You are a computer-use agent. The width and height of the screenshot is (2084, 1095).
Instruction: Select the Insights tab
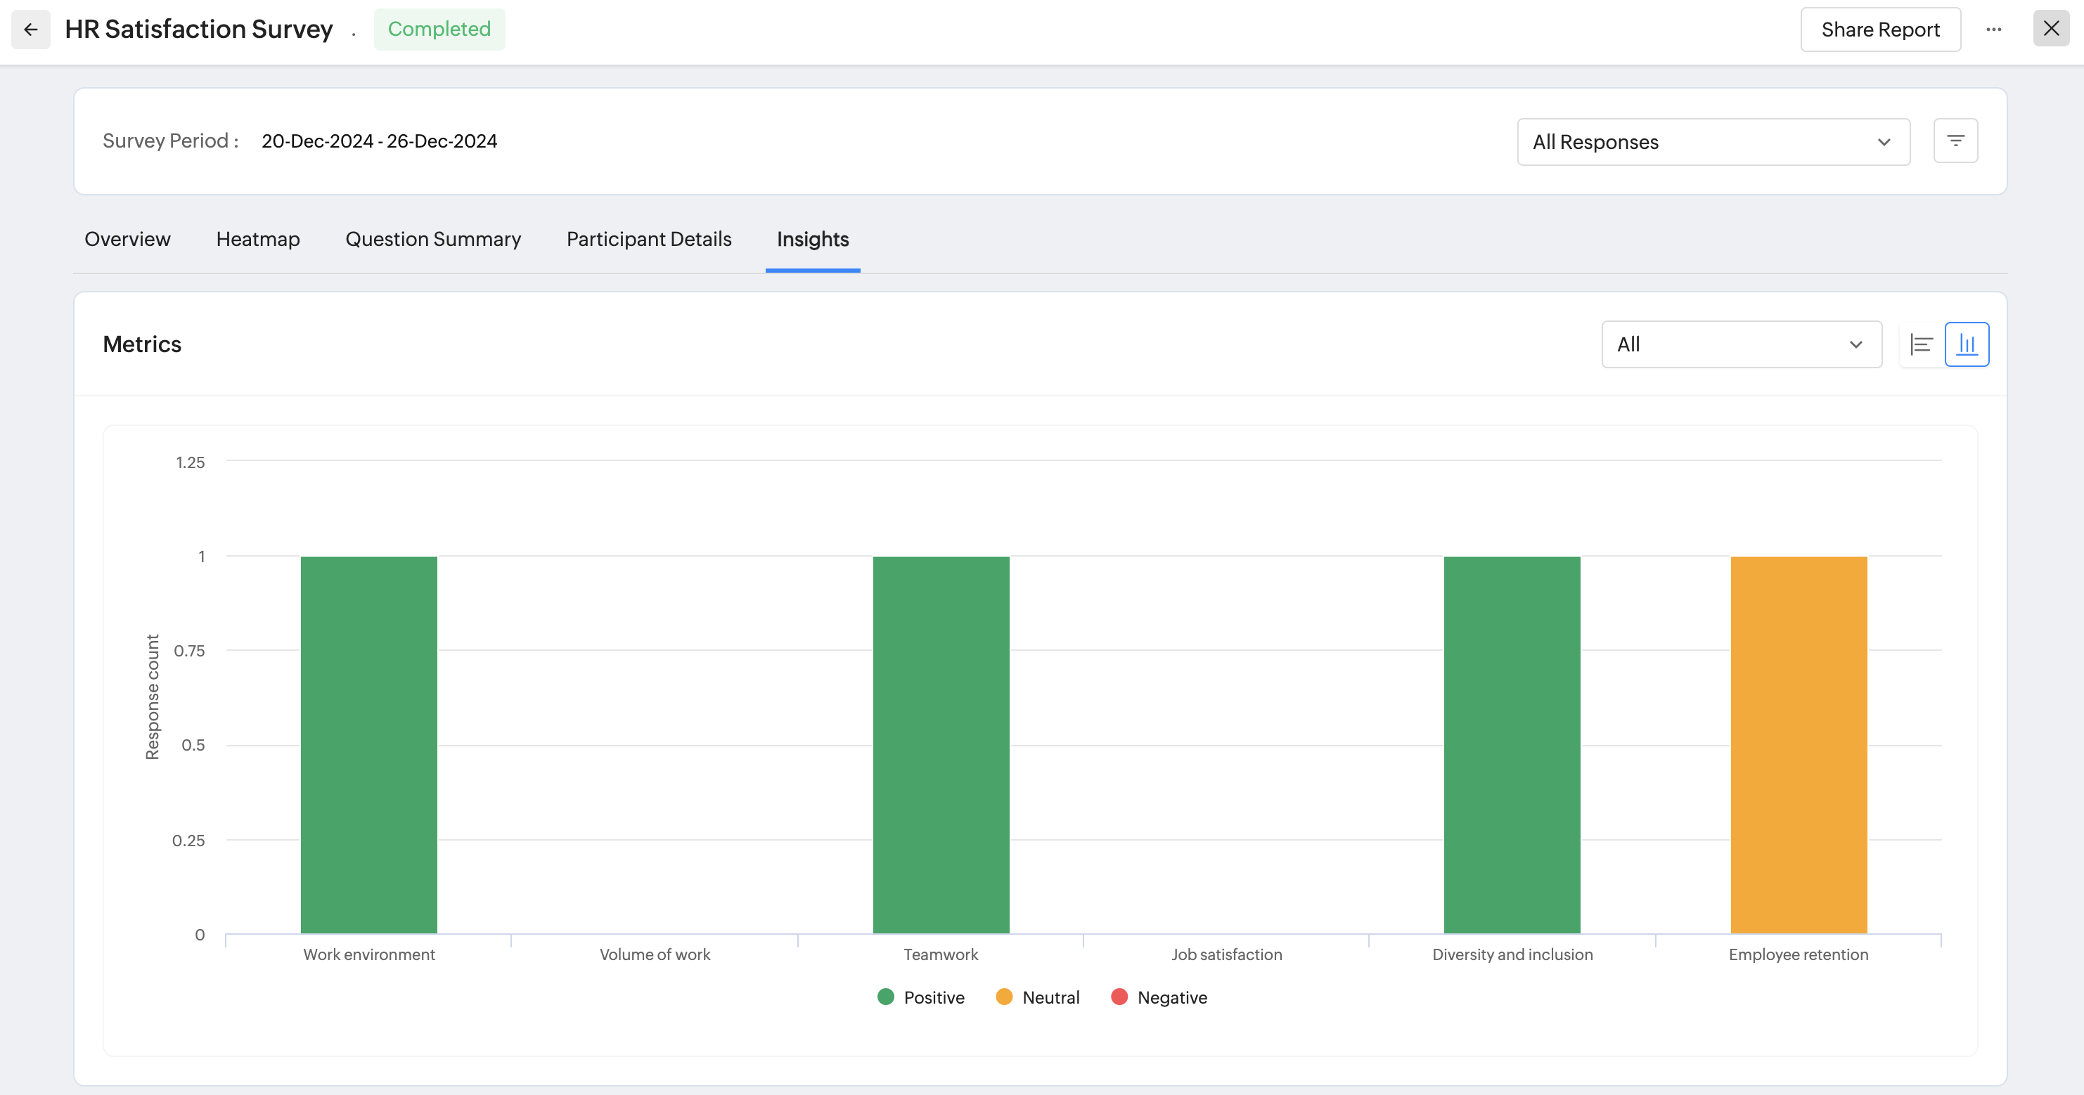click(812, 240)
